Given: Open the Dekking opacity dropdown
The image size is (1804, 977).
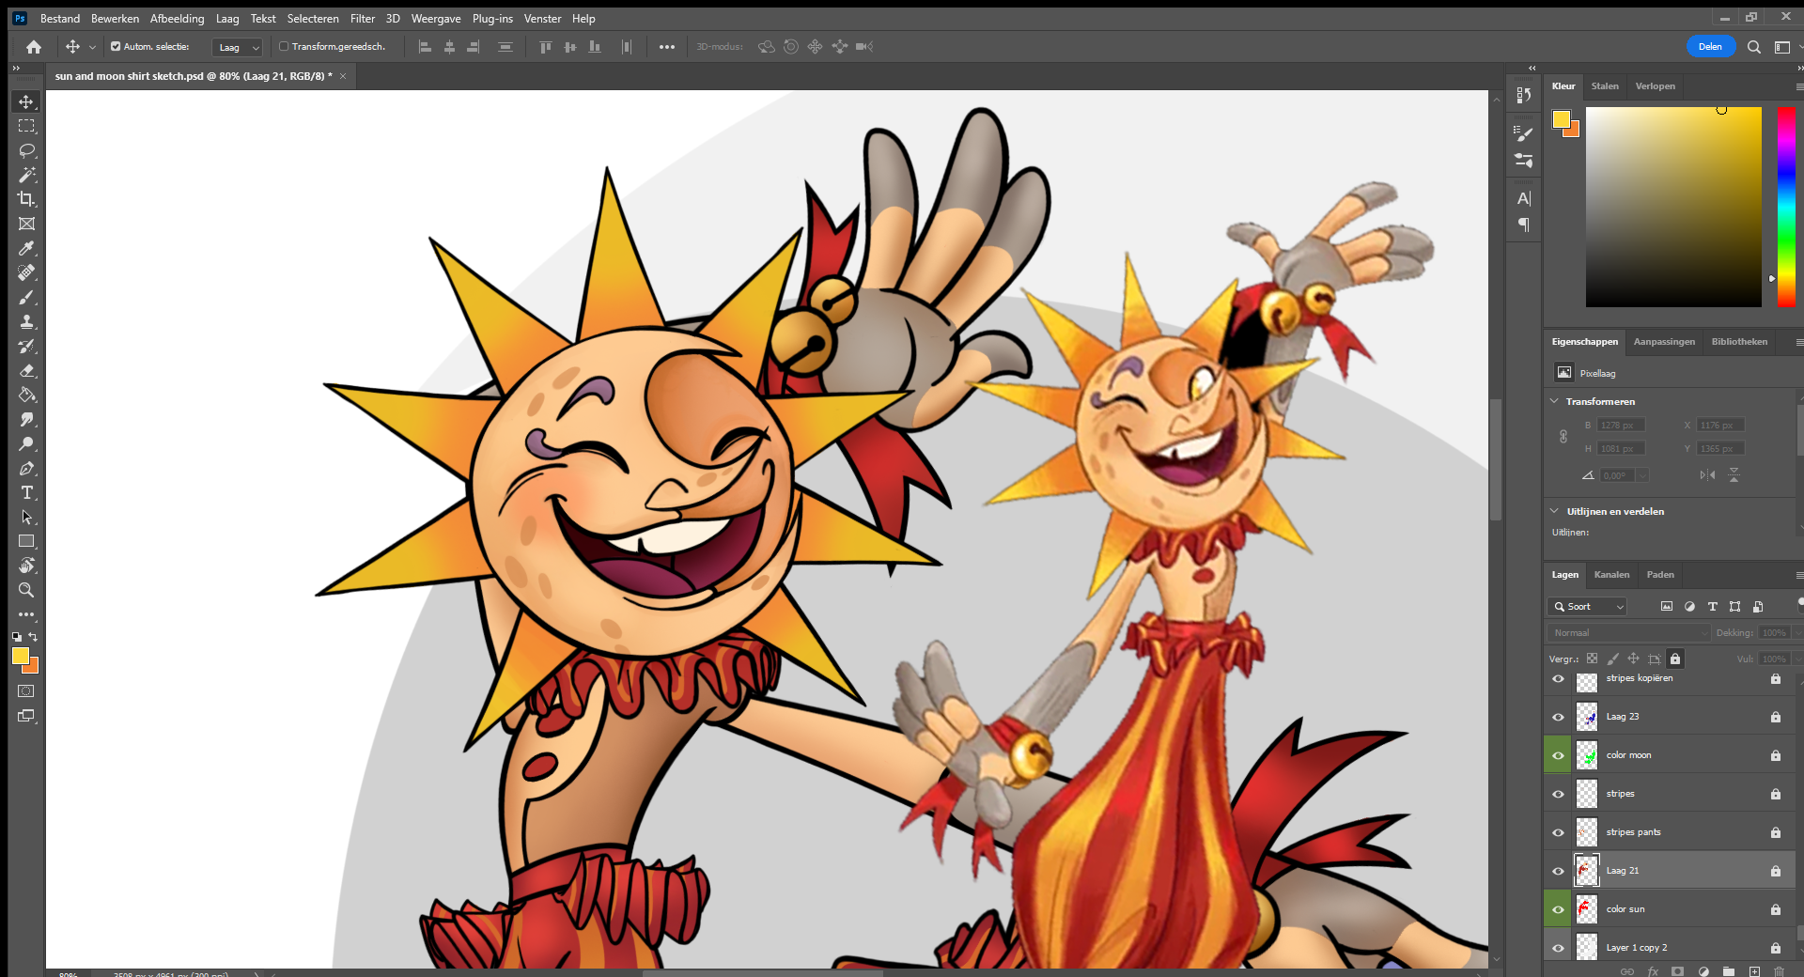Looking at the screenshot, I should [x=1797, y=633].
